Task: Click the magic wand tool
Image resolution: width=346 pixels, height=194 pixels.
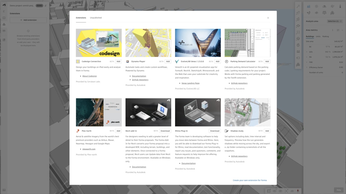Action: (298, 6)
